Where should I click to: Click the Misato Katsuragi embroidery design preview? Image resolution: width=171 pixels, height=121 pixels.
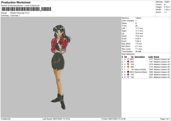click(61, 67)
